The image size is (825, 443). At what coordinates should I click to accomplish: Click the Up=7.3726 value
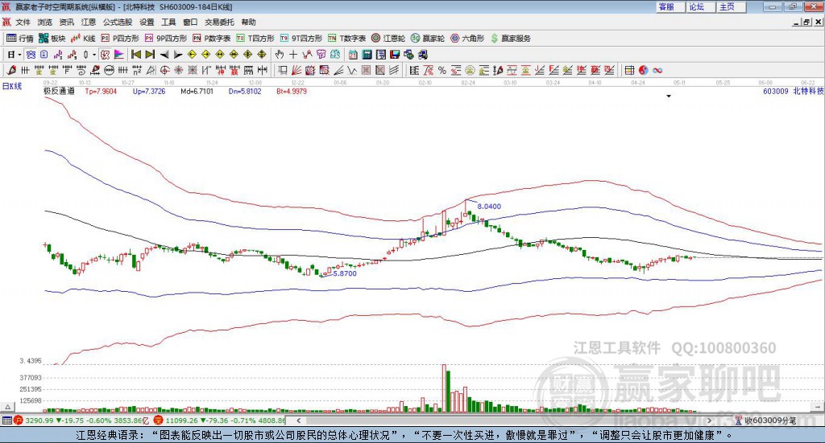[x=149, y=91]
